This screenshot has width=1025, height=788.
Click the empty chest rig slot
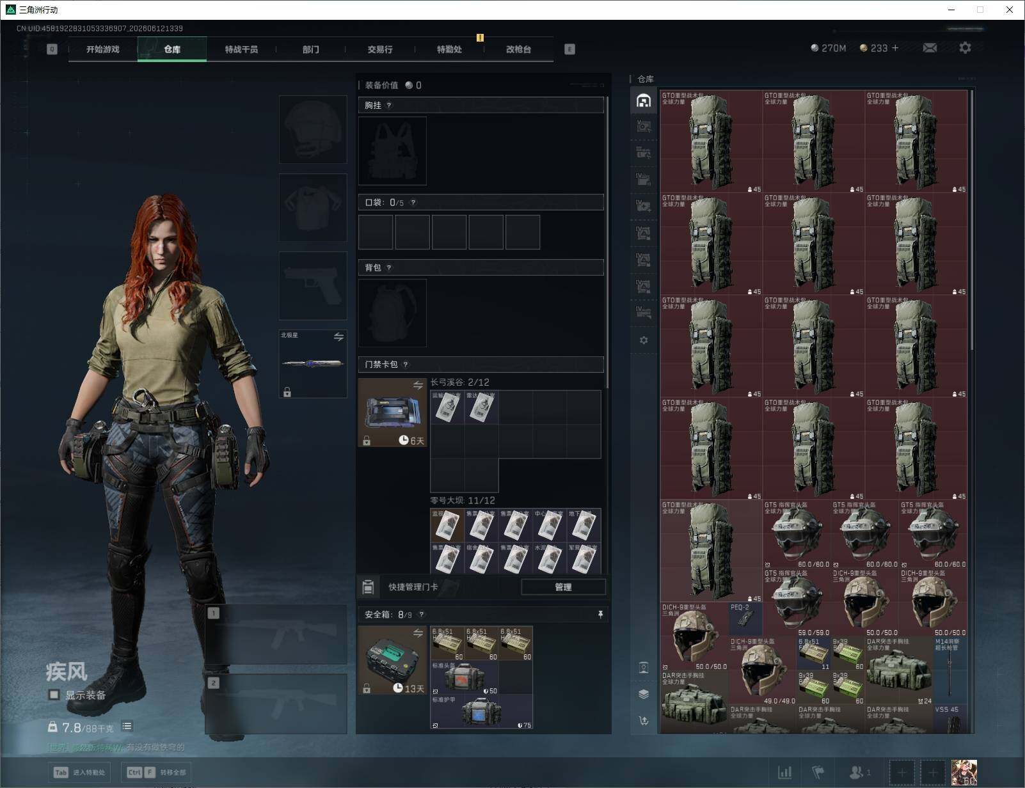coord(392,151)
